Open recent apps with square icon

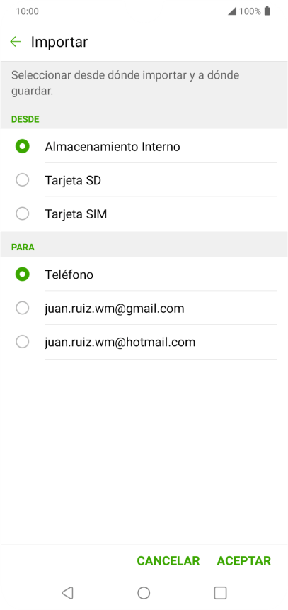pos(220,592)
